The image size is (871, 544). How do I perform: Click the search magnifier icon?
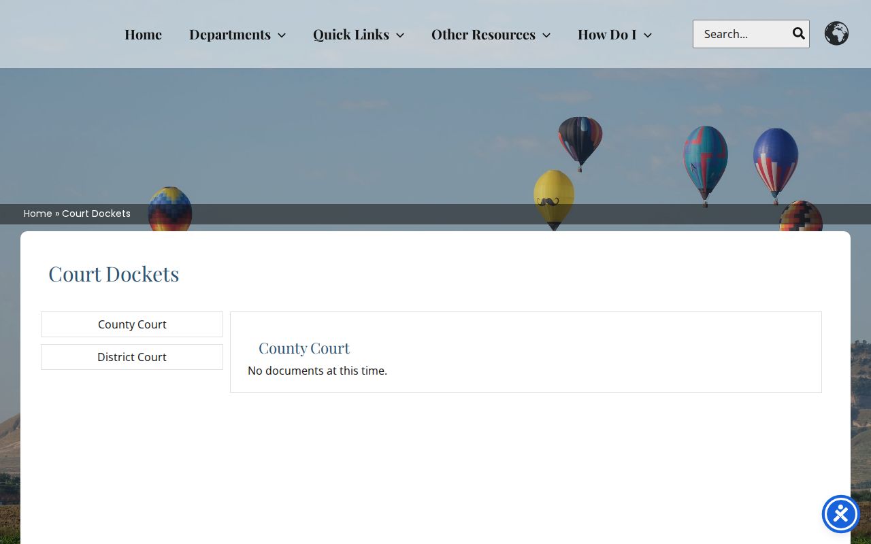798,34
